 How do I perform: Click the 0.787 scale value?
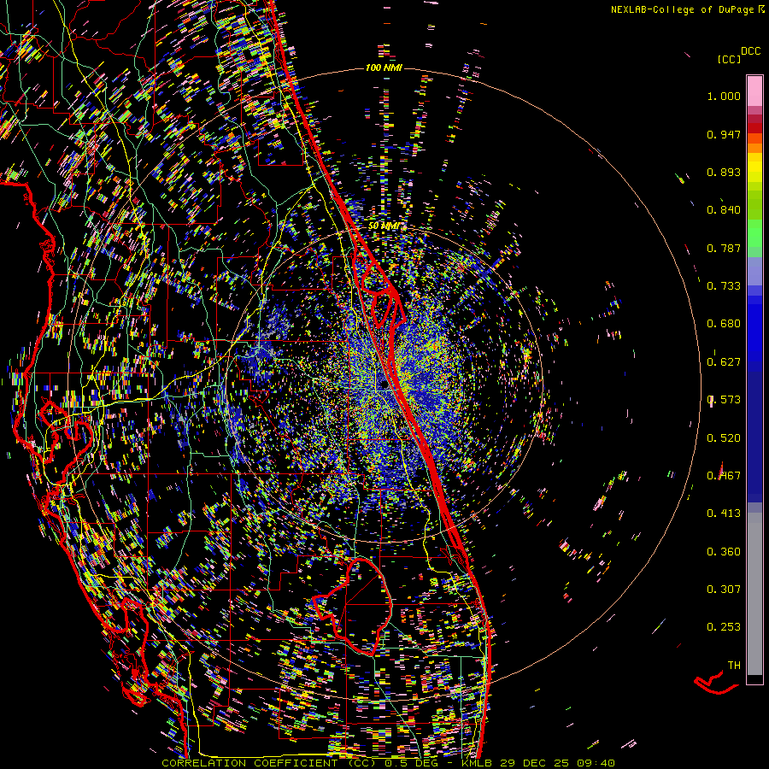point(724,248)
